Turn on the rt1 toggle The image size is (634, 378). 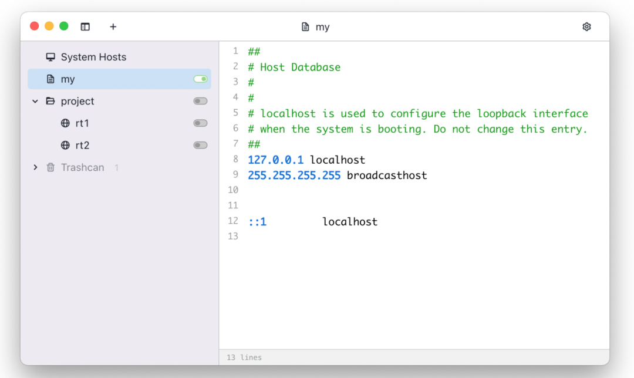201,123
